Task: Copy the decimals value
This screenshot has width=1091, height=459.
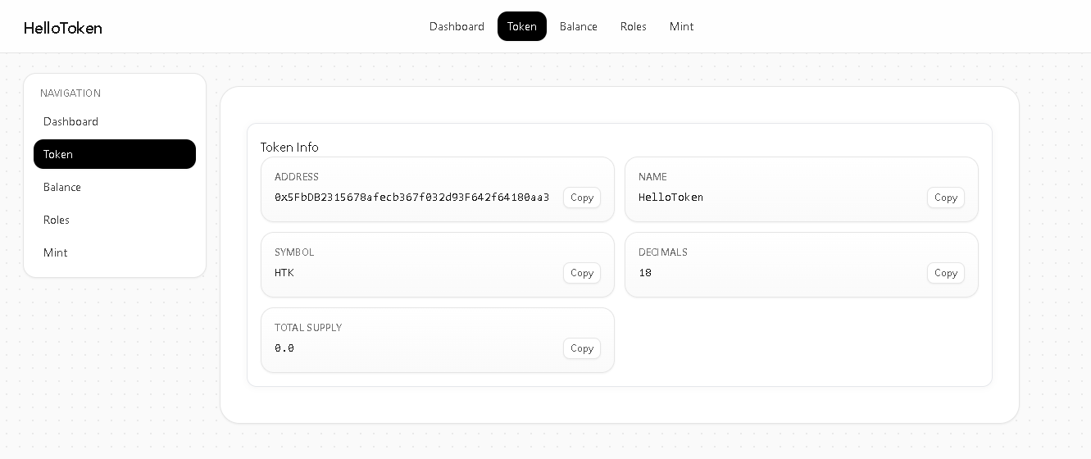Action: pyautogui.click(x=945, y=273)
